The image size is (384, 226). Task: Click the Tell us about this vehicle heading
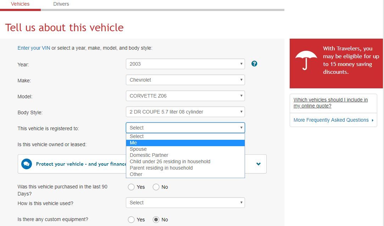coord(64,27)
